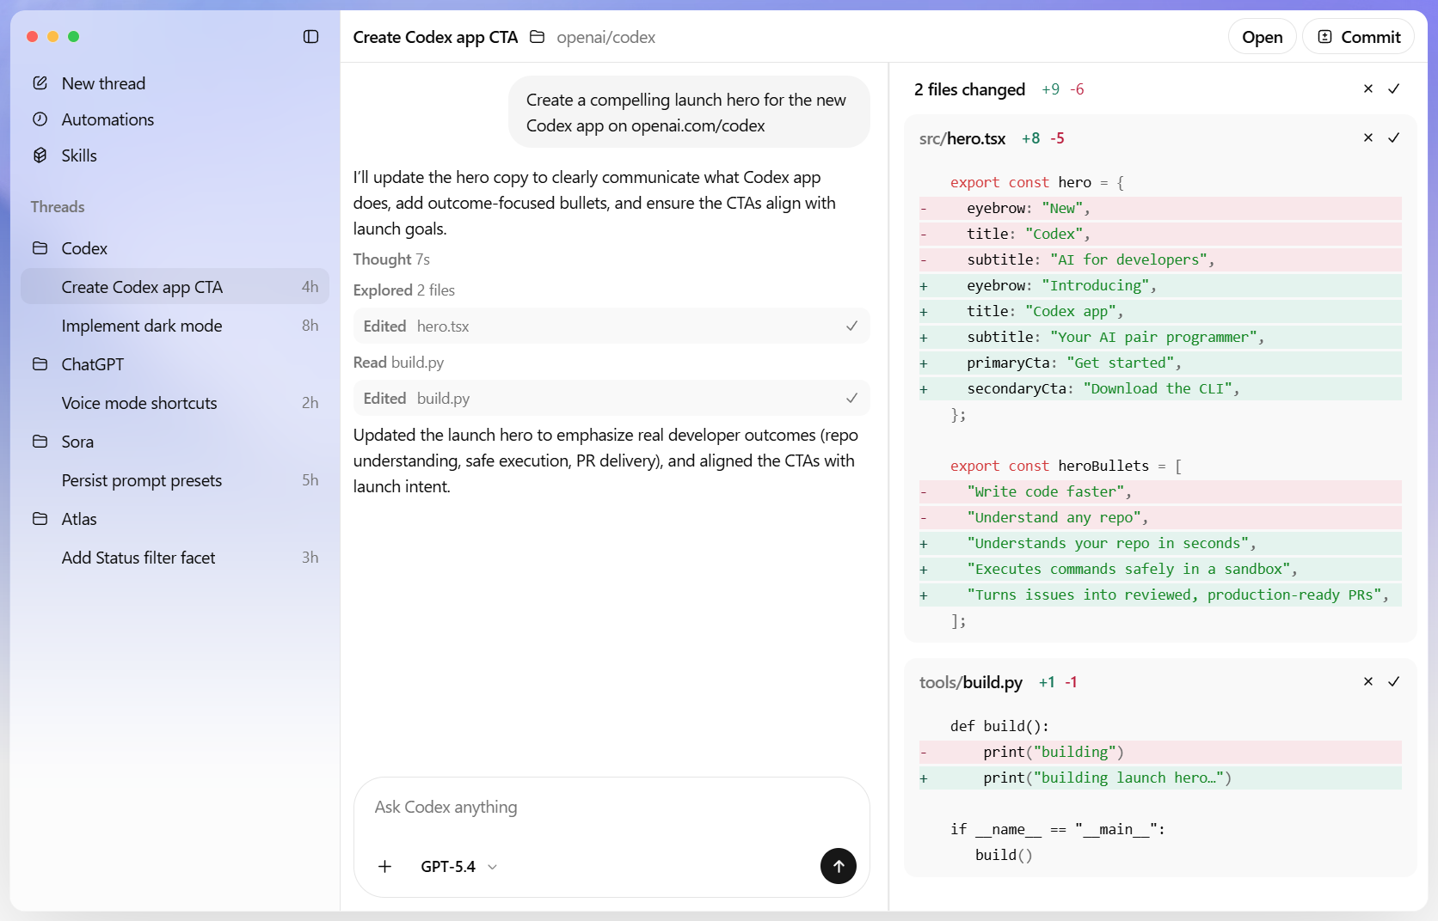Click the New thread compose icon
This screenshot has width=1438, height=921.
pos(40,83)
